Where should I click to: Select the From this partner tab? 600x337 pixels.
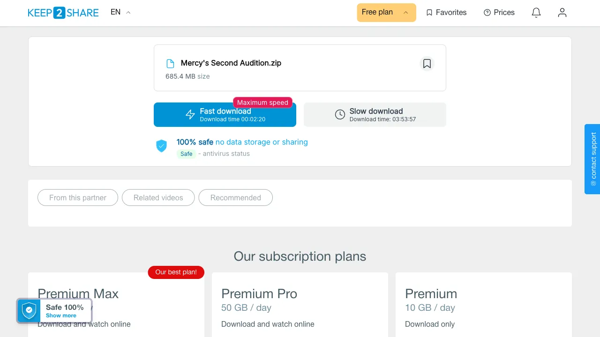point(78,198)
